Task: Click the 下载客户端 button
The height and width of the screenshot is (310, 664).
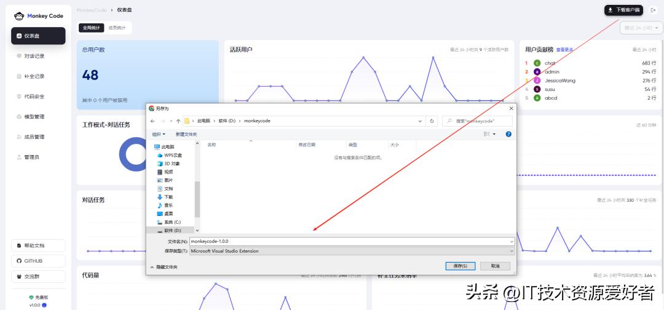Action: [x=623, y=10]
